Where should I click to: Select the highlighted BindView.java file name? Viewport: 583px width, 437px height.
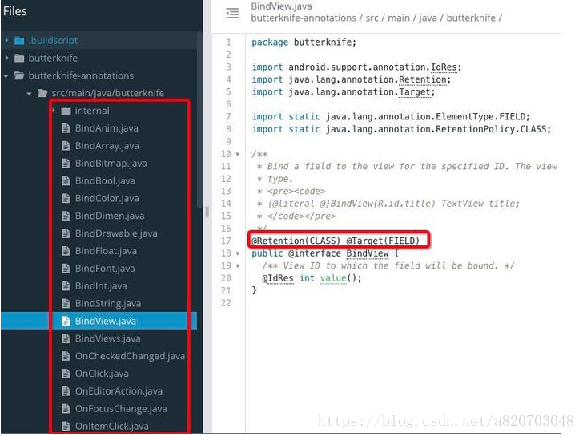[x=106, y=321]
